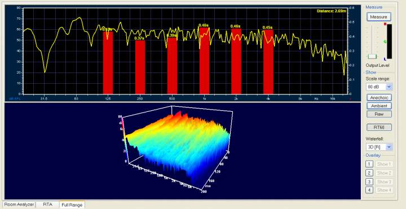This screenshot has height=209, width=406.
Task: Click the Measure button
Action: point(378,17)
